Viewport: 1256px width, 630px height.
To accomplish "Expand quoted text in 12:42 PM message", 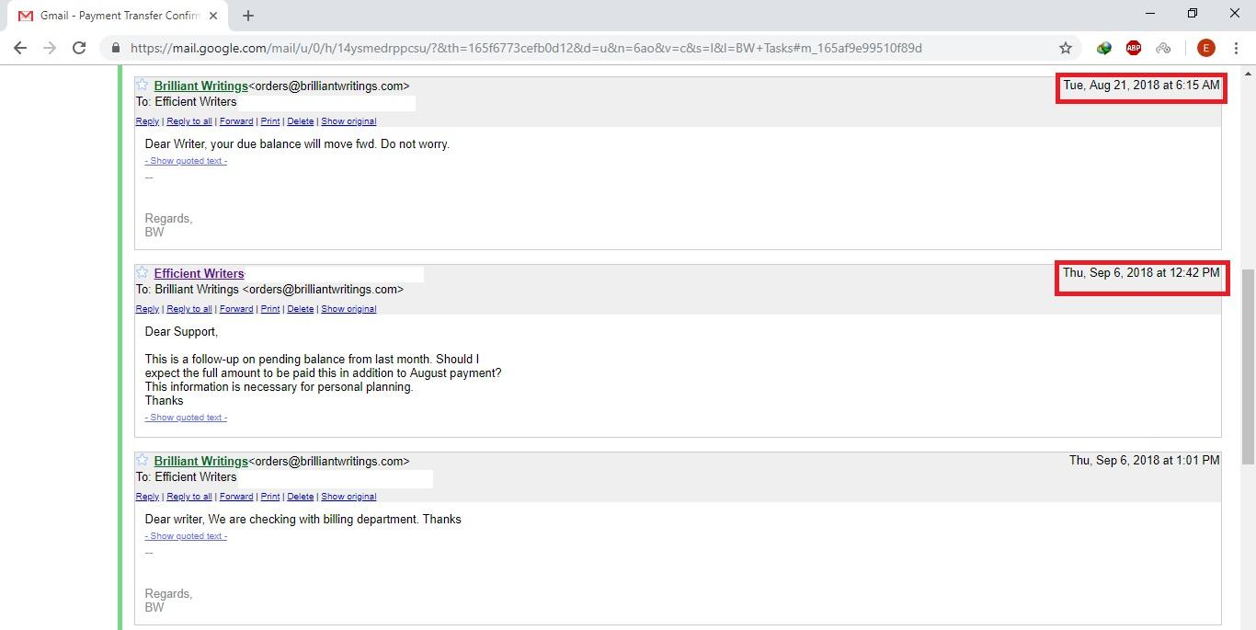I will click(186, 418).
